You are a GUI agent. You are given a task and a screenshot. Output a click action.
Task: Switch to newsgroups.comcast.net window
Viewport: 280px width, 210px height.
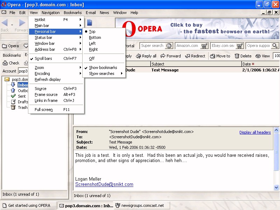click(x=142, y=205)
